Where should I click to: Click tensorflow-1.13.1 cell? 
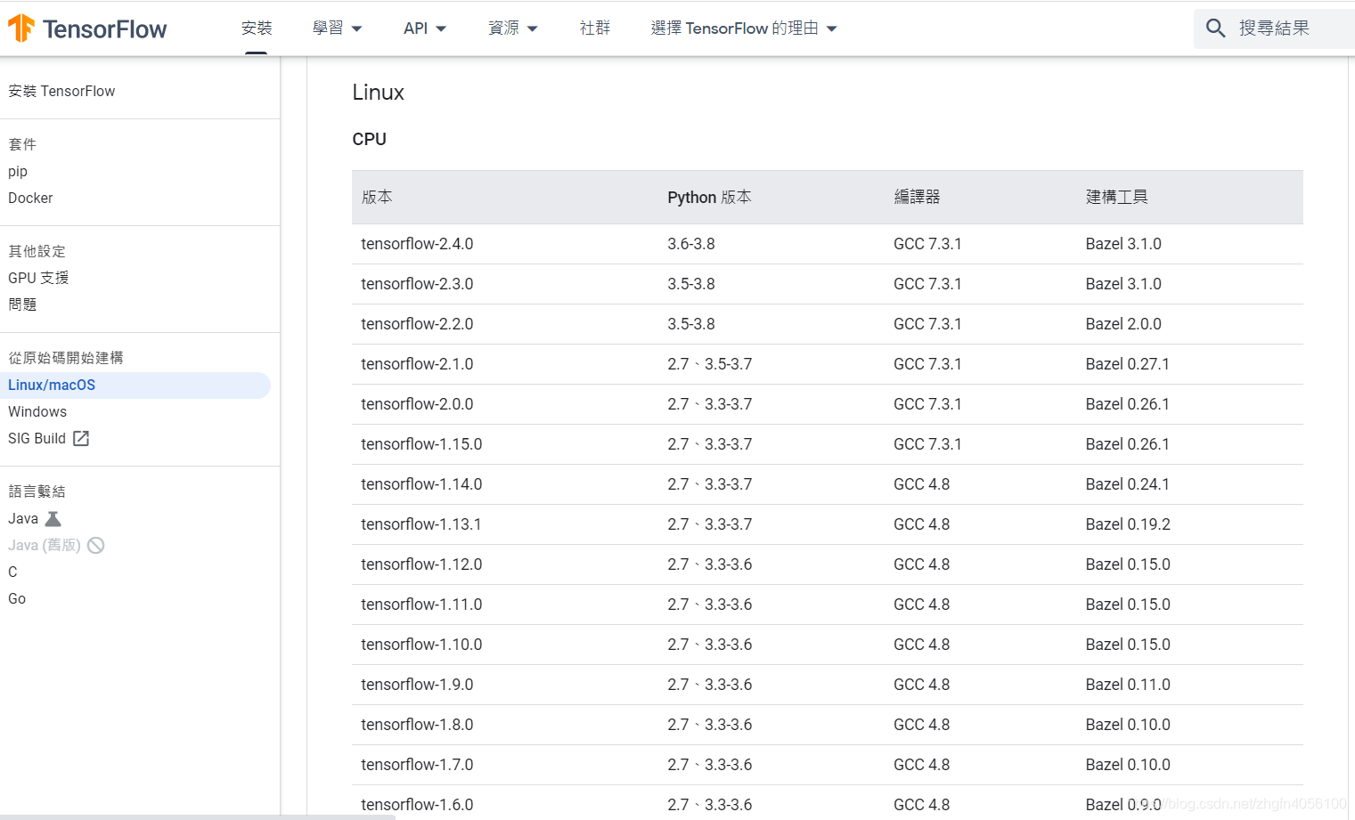[421, 524]
